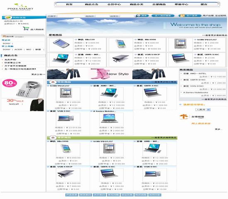Click the magnifier search button

[142, 16]
